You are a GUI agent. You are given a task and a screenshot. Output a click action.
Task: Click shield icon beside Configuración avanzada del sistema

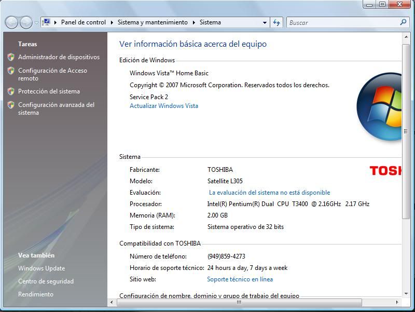point(11,105)
